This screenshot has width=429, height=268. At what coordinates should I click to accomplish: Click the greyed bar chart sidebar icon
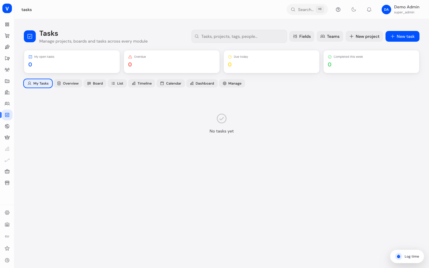click(7, 149)
